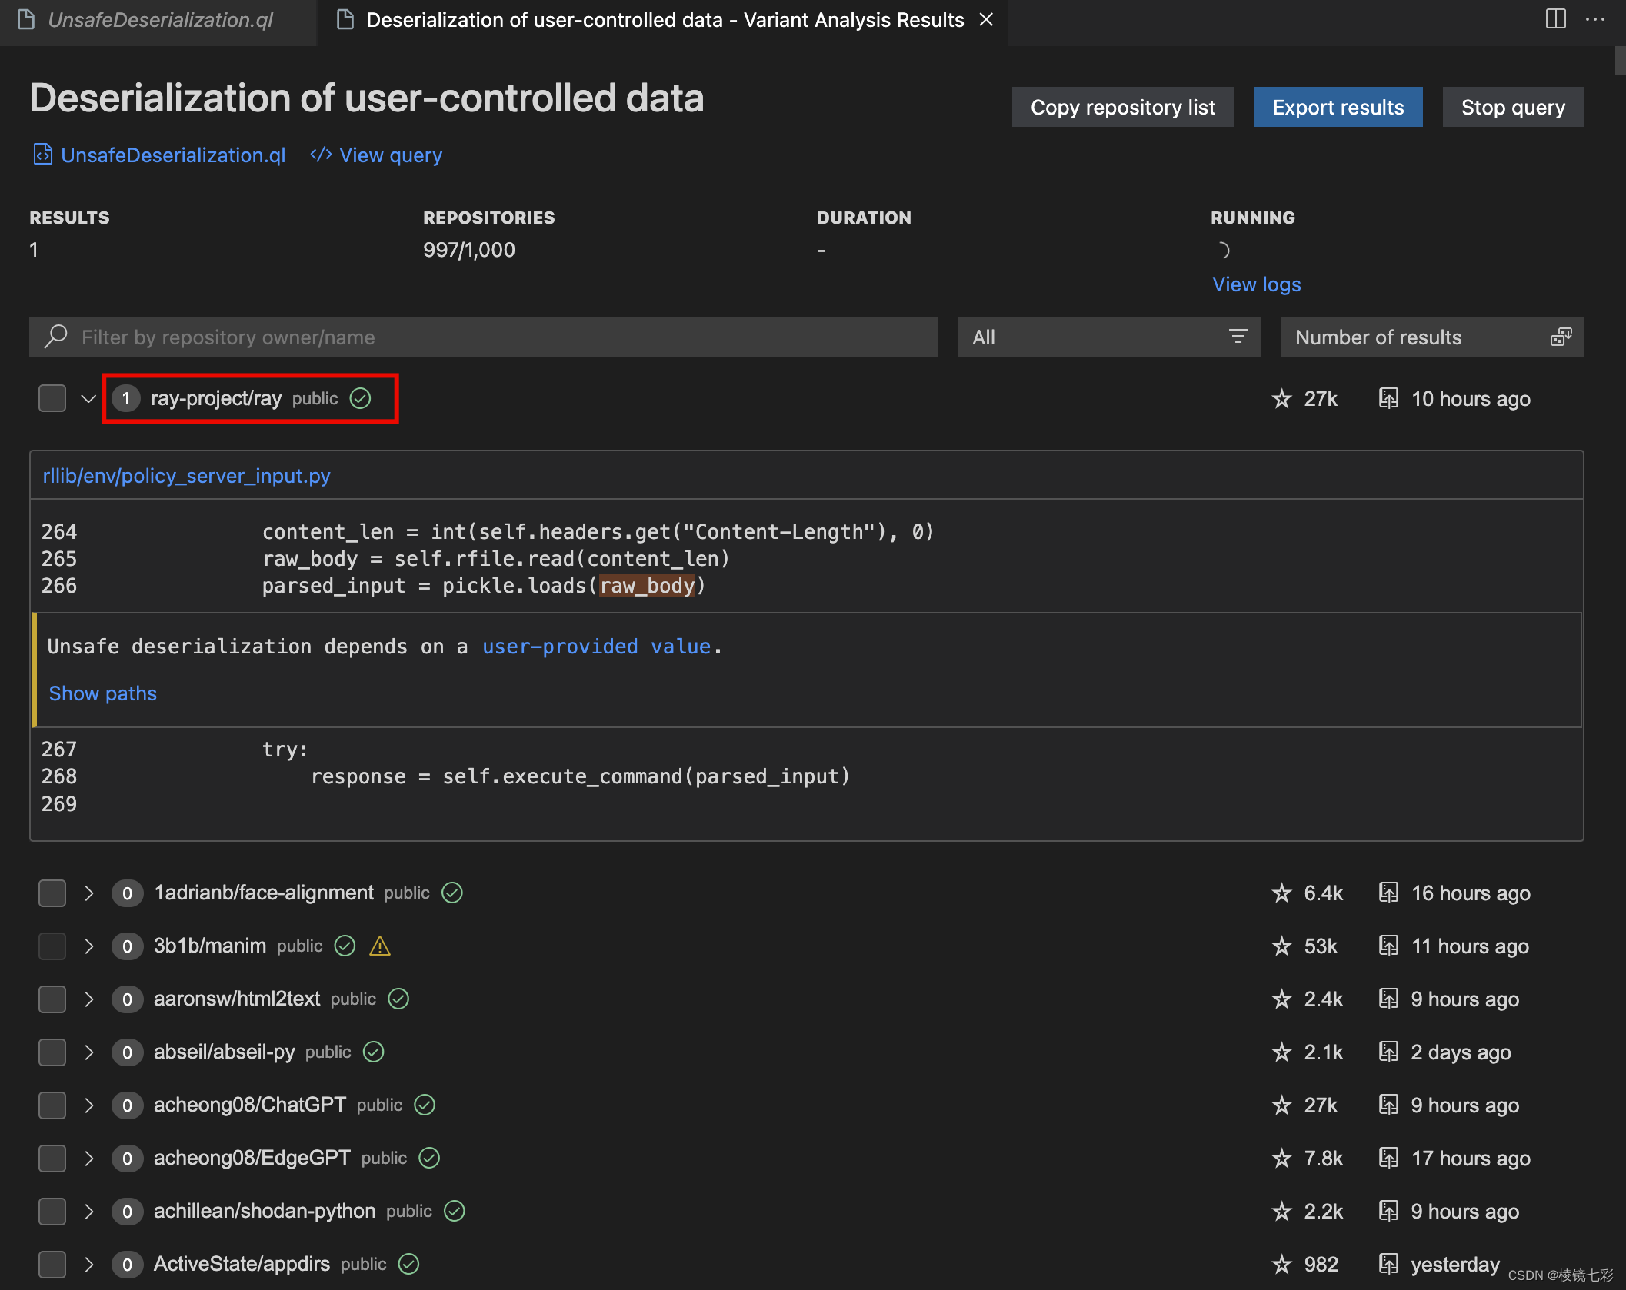The width and height of the screenshot is (1626, 1290).
Task: Click the search magnifier icon in filter box
Action: pyautogui.click(x=55, y=337)
